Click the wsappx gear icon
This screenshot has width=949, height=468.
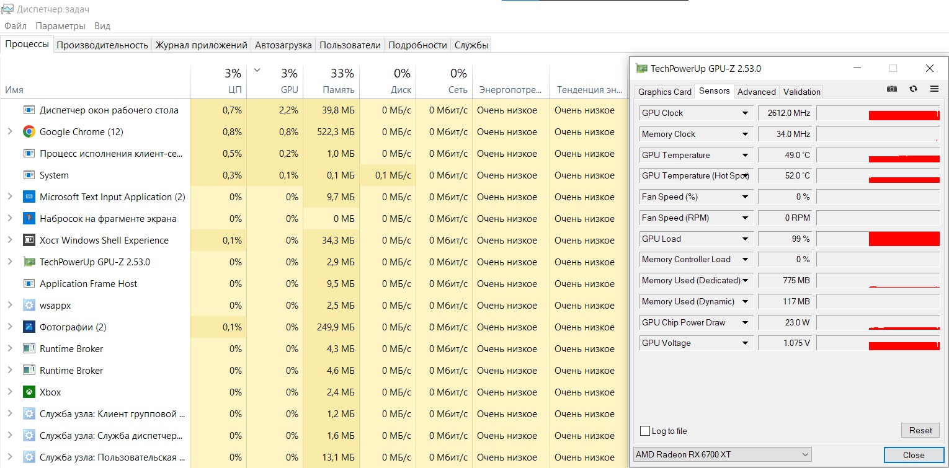click(x=29, y=306)
